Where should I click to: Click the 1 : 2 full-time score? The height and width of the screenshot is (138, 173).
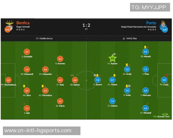(86, 25)
